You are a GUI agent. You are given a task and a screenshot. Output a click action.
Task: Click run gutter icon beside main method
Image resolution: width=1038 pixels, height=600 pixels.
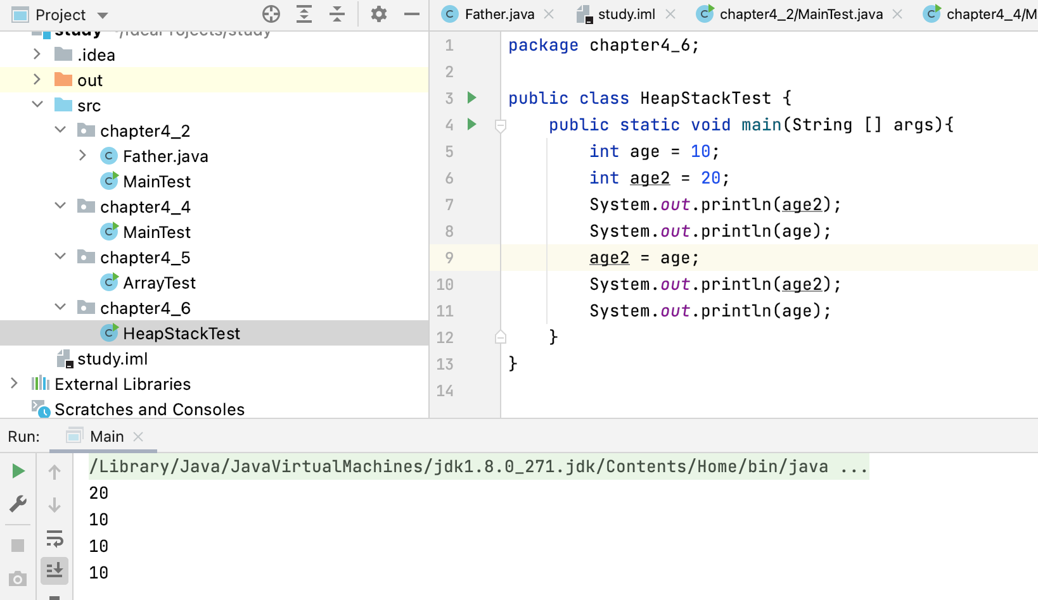coord(471,124)
